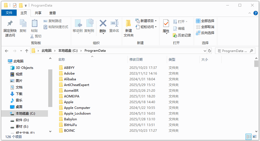Click 本地磁盘 (C:) breadcrumb in address bar

point(68,51)
